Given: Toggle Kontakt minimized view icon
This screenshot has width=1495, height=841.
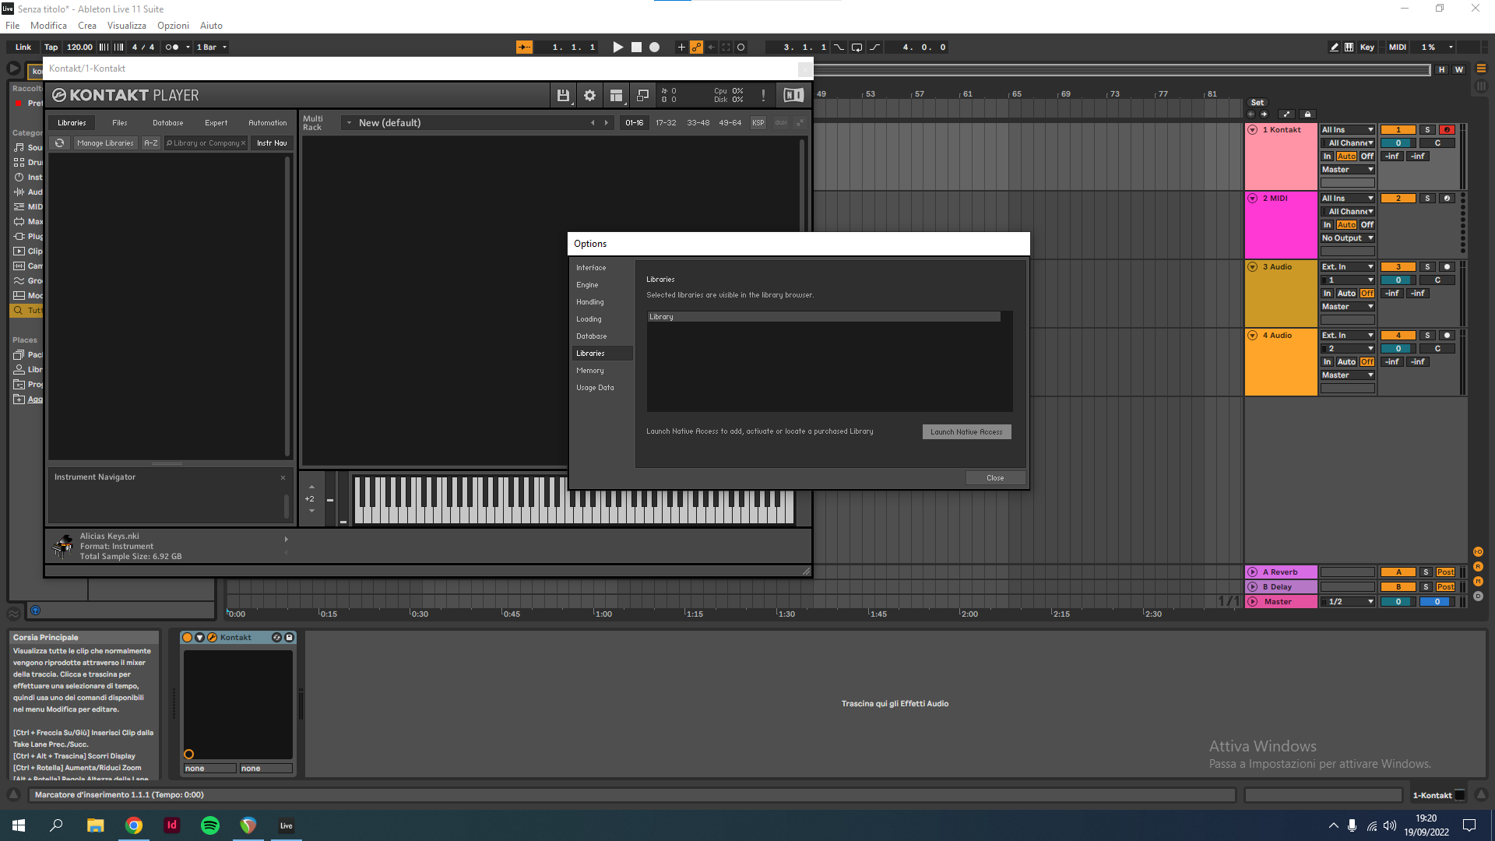Looking at the screenshot, I should coord(642,96).
